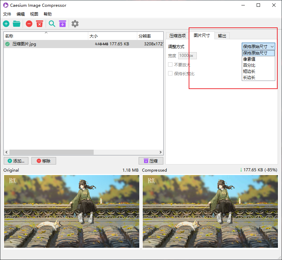
Task: Click the 添加... button
Action: tap(16, 161)
